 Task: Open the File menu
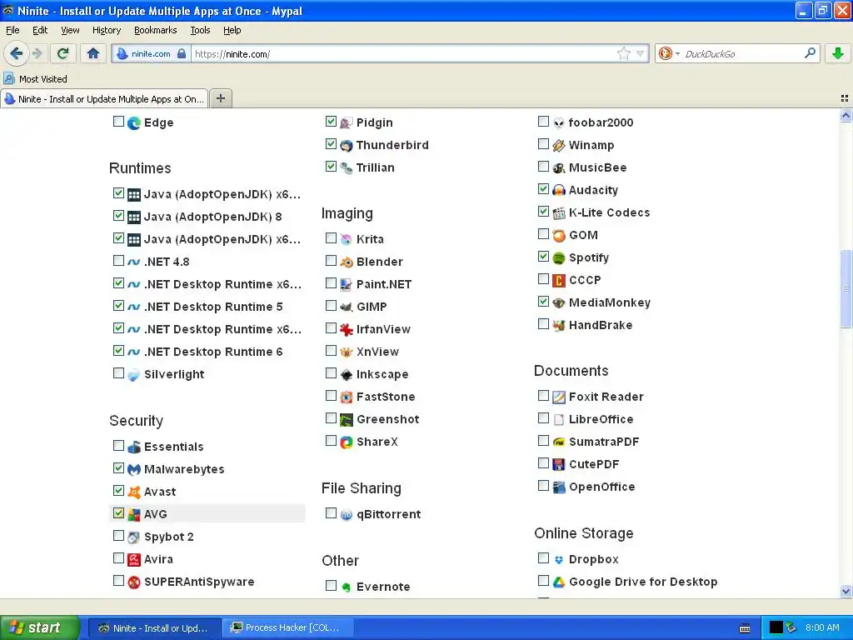[x=12, y=30]
